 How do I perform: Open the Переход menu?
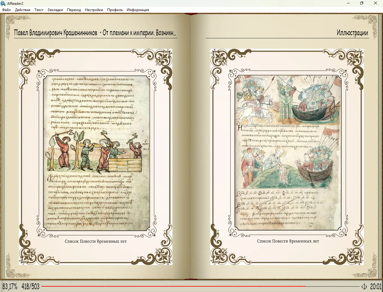coord(74,10)
